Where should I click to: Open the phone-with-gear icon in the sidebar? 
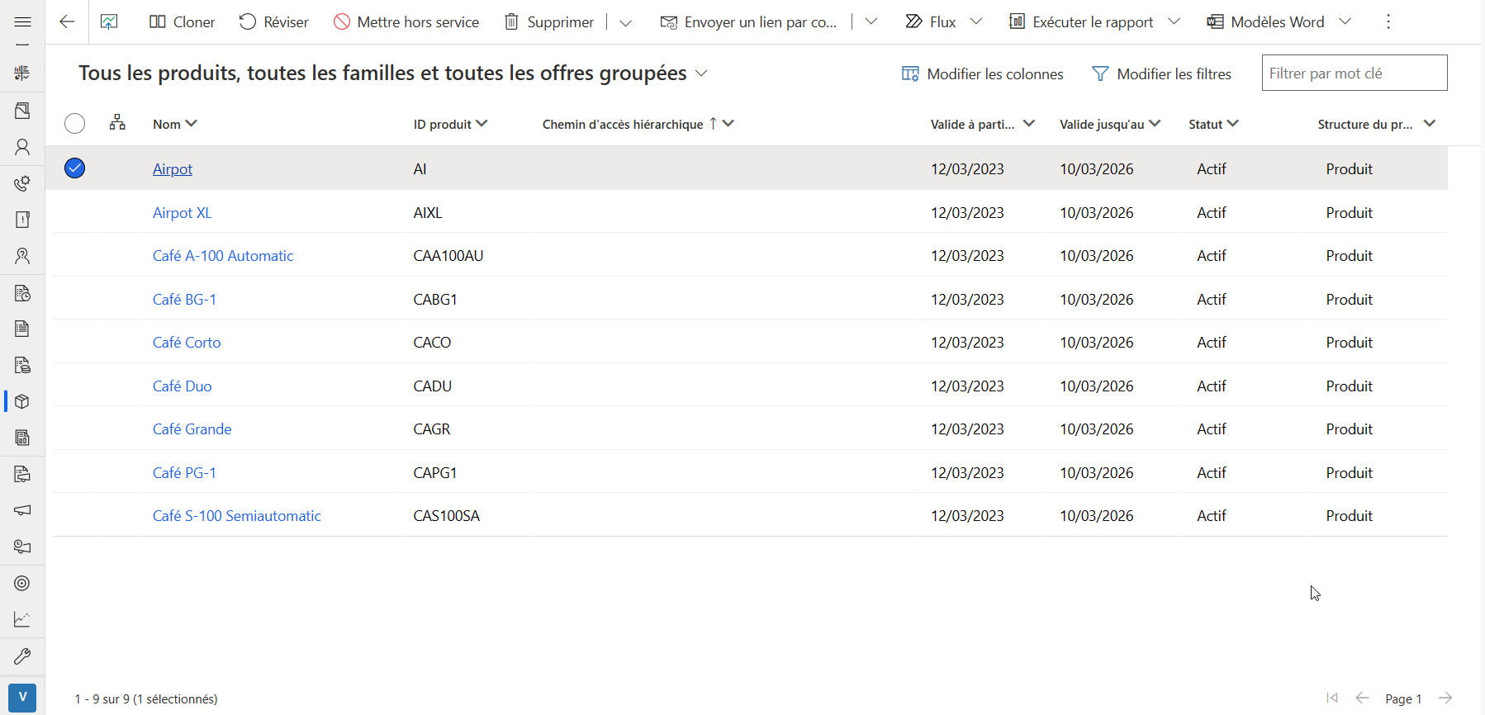pos(22,183)
